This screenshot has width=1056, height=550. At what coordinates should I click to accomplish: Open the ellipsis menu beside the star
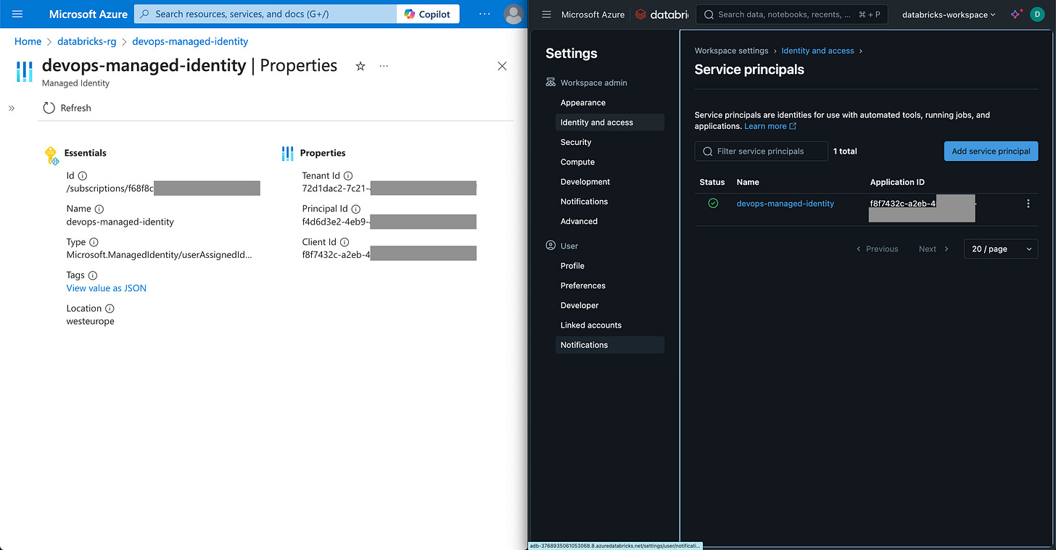click(384, 66)
